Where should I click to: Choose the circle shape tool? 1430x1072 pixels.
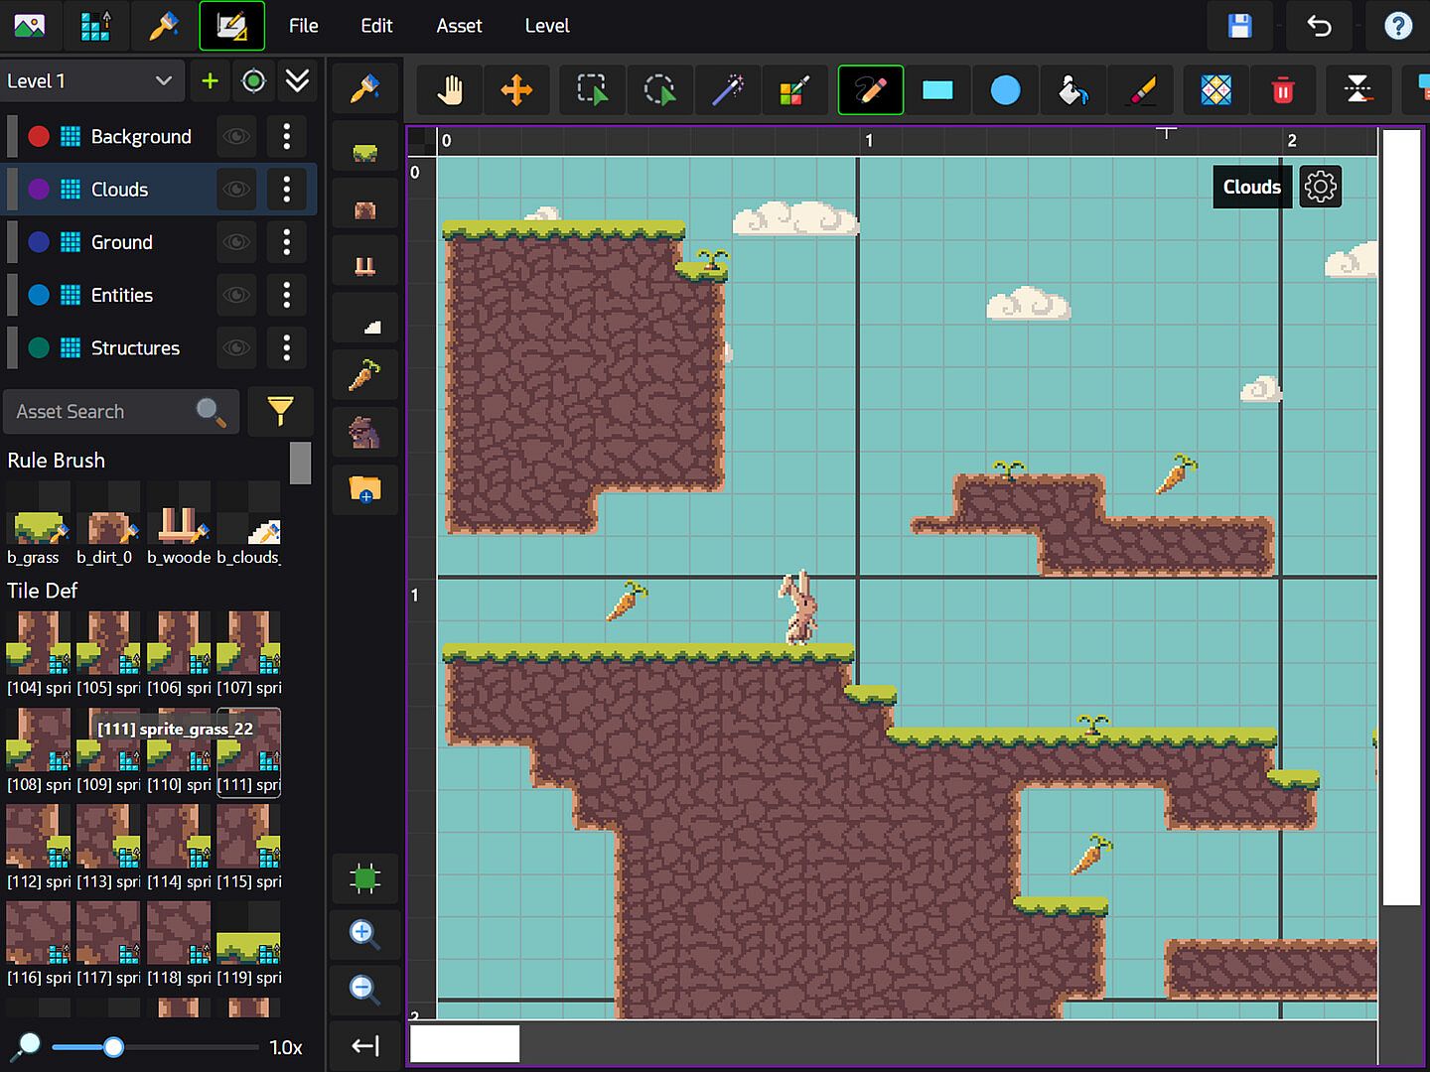click(x=1005, y=90)
